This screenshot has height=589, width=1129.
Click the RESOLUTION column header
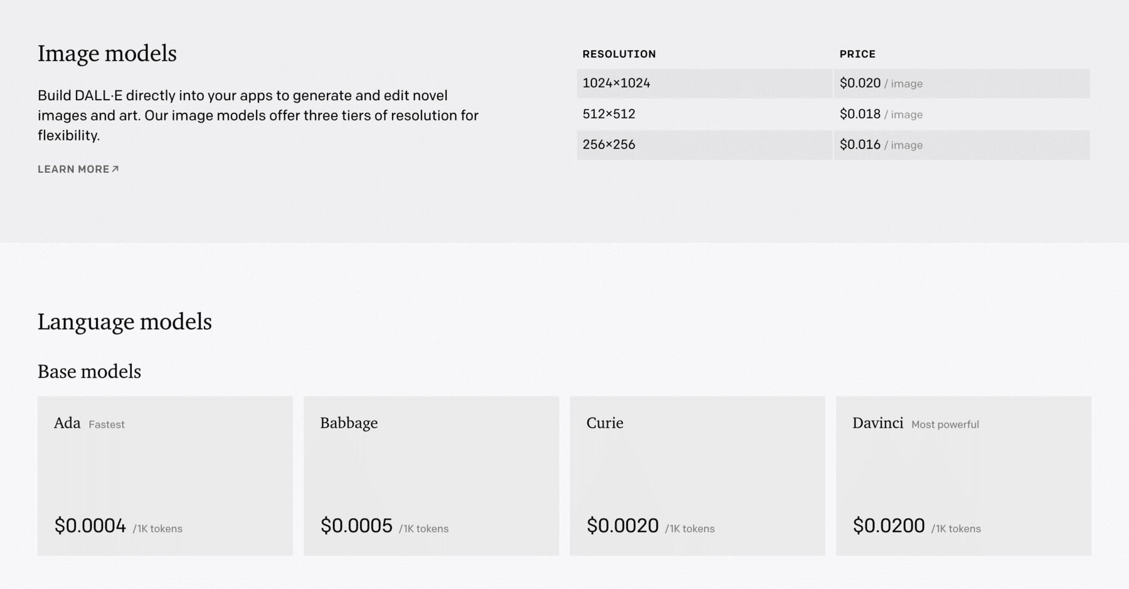[x=619, y=54]
